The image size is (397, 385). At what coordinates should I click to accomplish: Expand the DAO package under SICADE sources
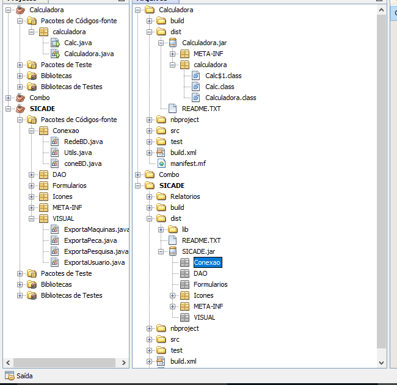[31, 175]
